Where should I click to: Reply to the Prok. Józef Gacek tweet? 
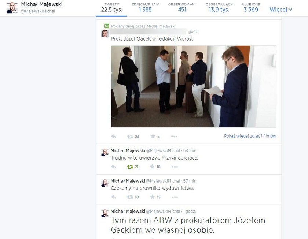point(114,136)
